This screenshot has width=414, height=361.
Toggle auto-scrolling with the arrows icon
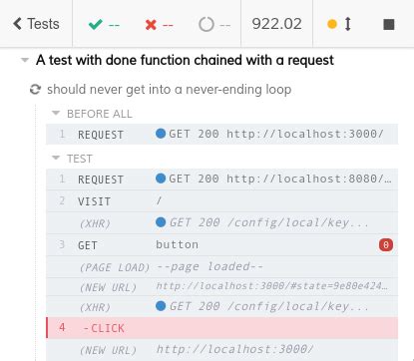click(x=347, y=24)
